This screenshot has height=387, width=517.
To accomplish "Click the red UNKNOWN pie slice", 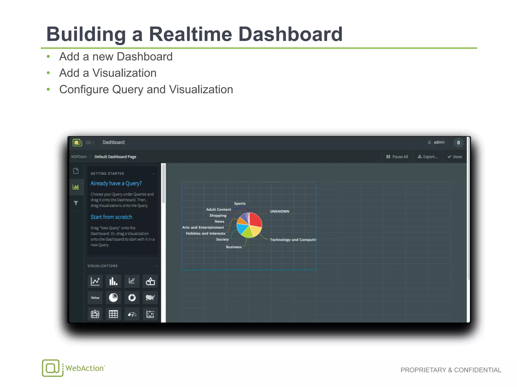I will click(255, 220).
